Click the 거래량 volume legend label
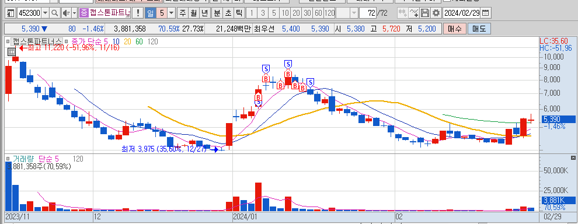The width and height of the screenshot is (578, 224). pos(23,159)
